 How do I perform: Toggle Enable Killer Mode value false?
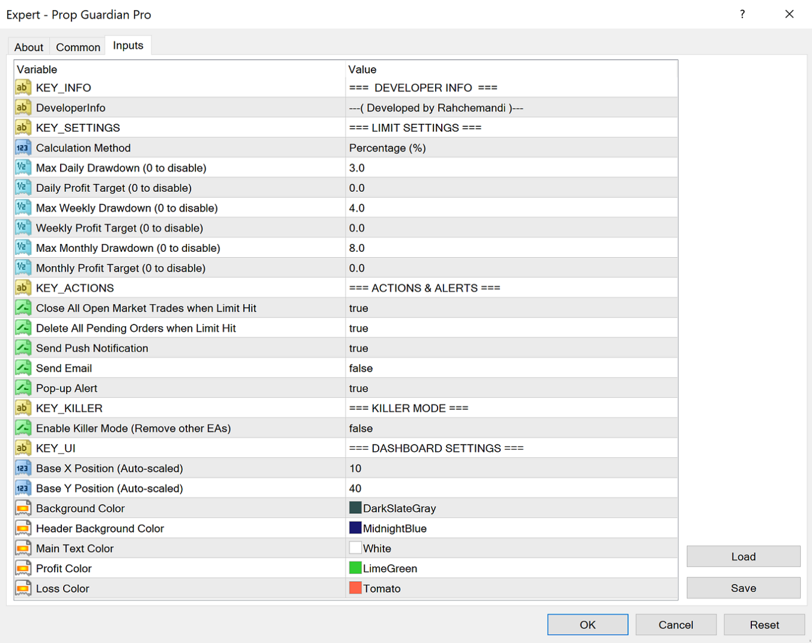pos(511,428)
